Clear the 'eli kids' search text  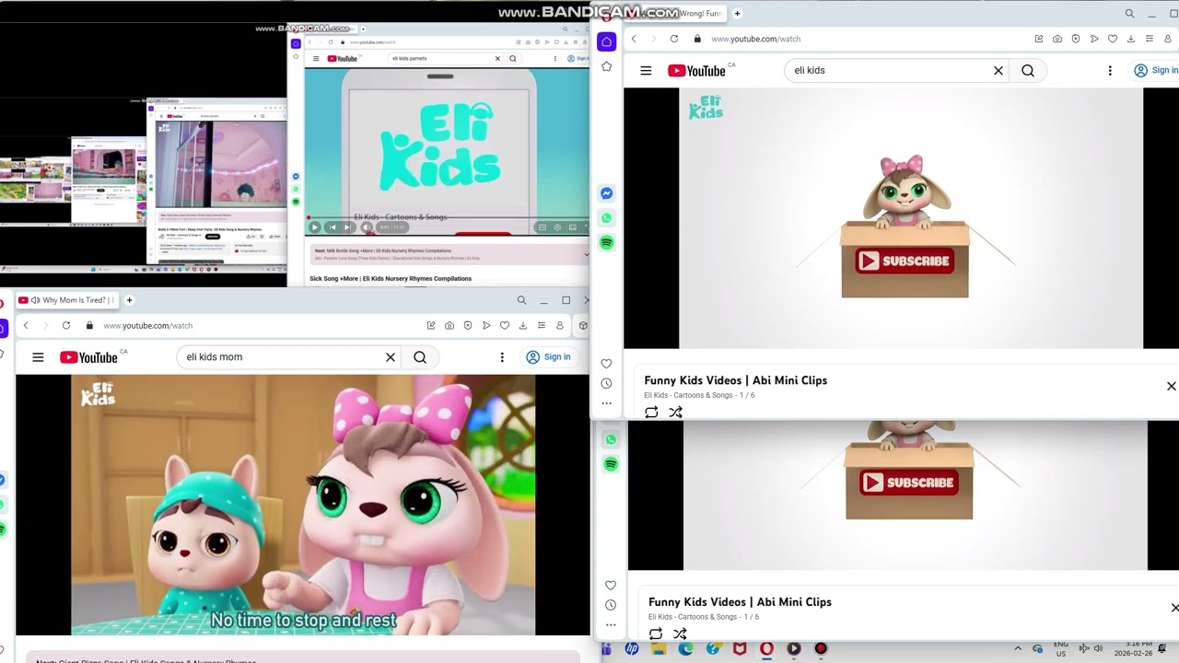(998, 70)
